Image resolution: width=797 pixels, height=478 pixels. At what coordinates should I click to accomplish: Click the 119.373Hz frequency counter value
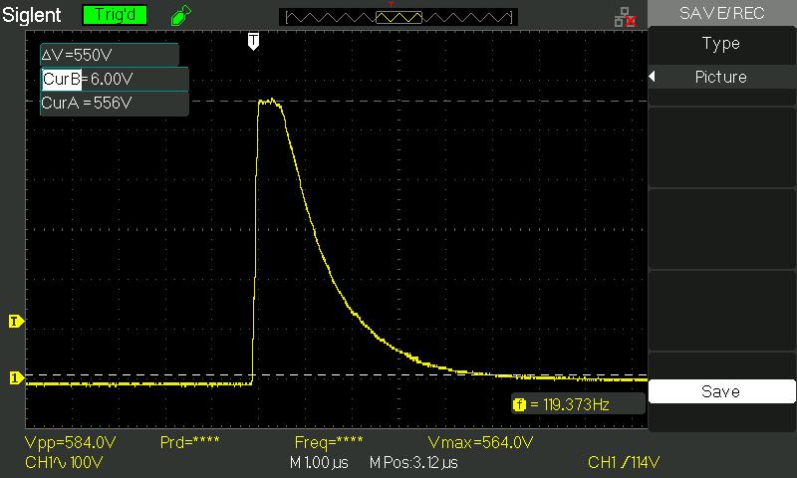[576, 405]
